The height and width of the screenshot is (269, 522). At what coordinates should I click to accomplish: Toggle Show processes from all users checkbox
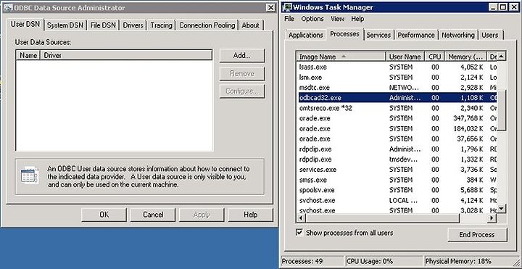tap(299, 232)
